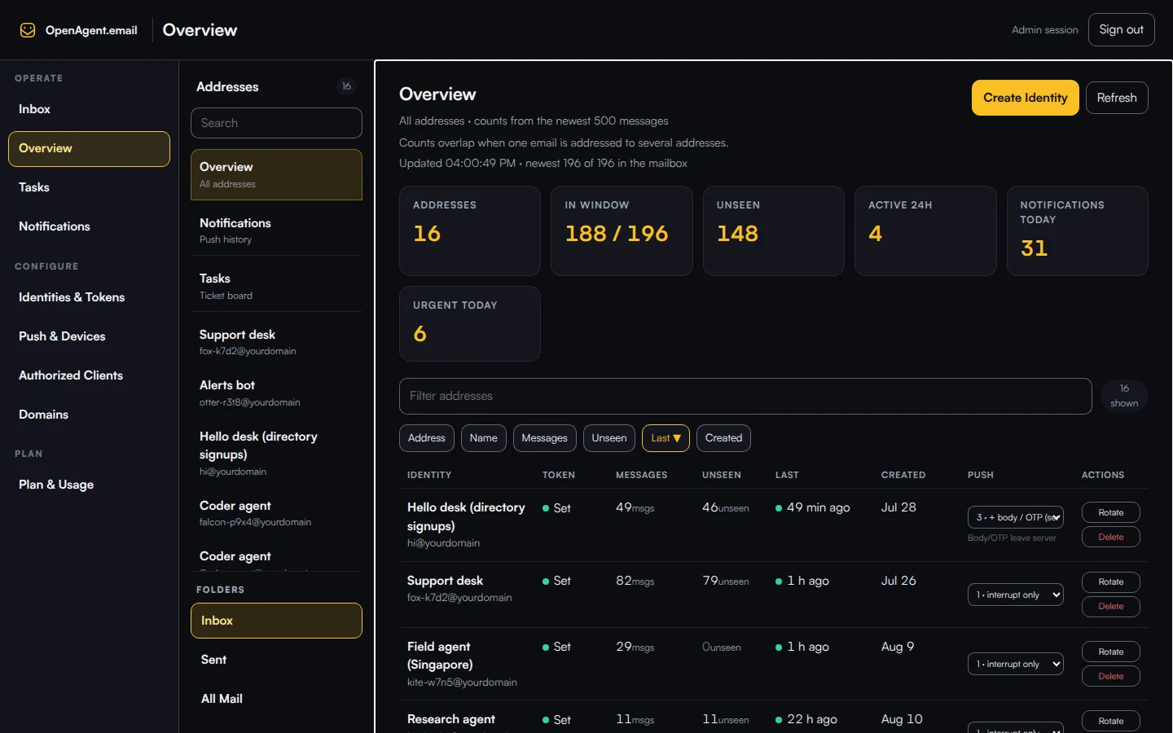This screenshot has height=733, width=1173.
Task: Rotate token for Field agent (Singapore)
Action: (1110, 652)
